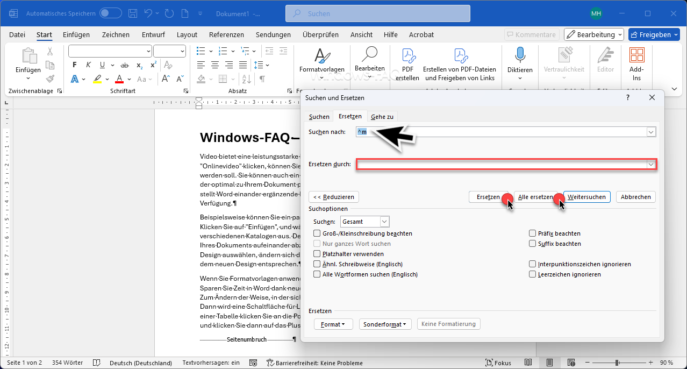The image size is (687, 369).
Task: Expand the Suchen nach history dropdown arrow
Action: [x=651, y=132]
